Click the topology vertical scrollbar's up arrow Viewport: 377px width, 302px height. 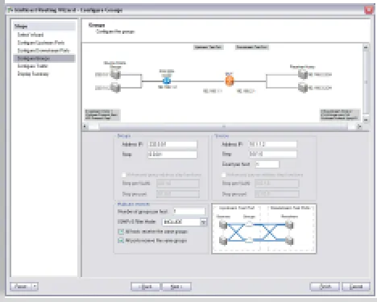coord(366,48)
